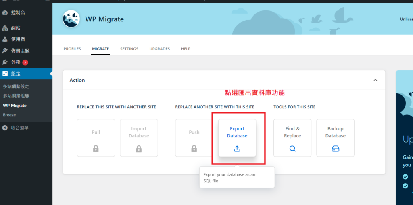This screenshot has width=413, height=205.
Task: Open the 多站網路設定 submenu link
Action: pyautogui.click(x=16, y=86)
